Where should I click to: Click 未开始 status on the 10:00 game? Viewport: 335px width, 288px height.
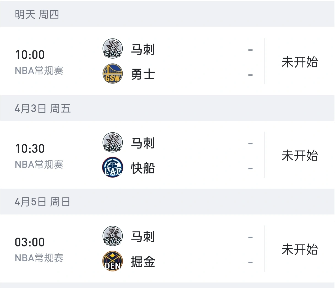300,63
